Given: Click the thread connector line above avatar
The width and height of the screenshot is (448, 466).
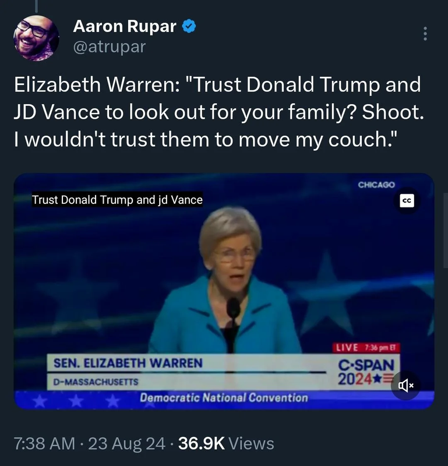Looking at the screenshot, I should point(36,6).
